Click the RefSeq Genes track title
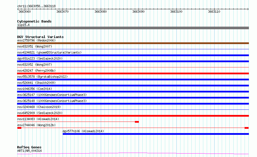The width and height of the screenshot is (257, 157). coord(29,147)
